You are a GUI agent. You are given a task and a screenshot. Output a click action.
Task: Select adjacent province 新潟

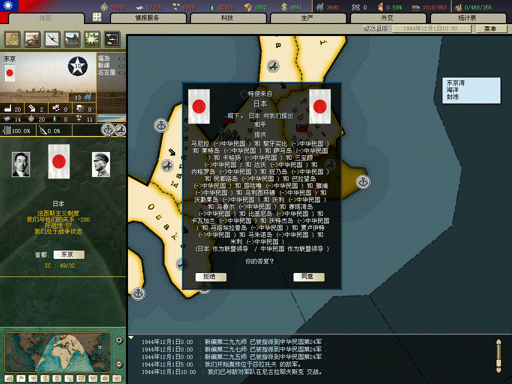[x=104, y=65]
